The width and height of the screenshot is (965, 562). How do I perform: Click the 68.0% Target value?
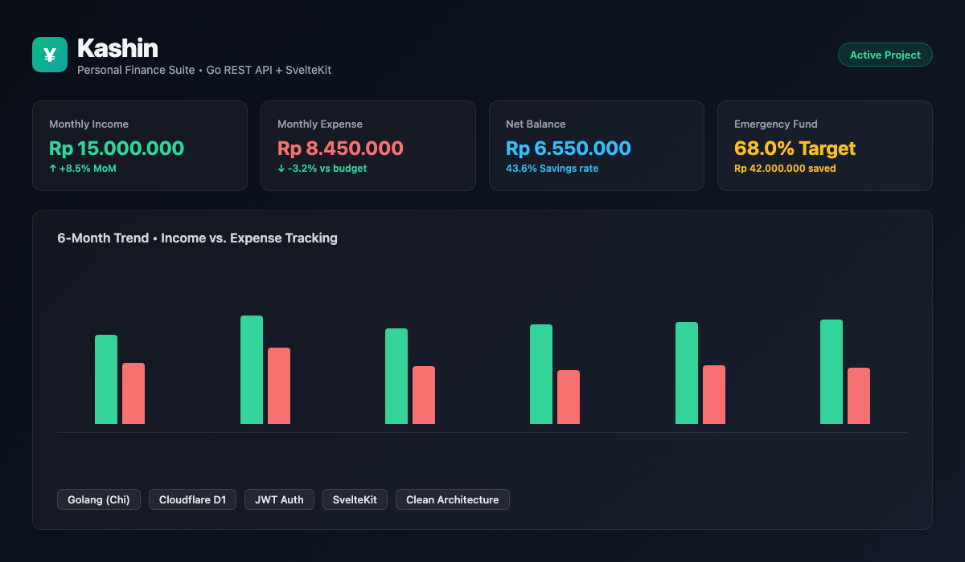[795, 149]
